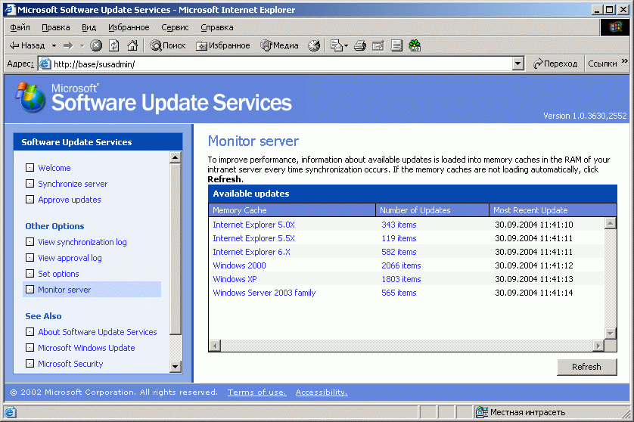Open the Правка menu

click(x=56, y=27)
